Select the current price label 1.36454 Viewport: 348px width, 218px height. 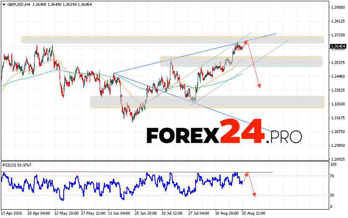click(x=338, y=46)
